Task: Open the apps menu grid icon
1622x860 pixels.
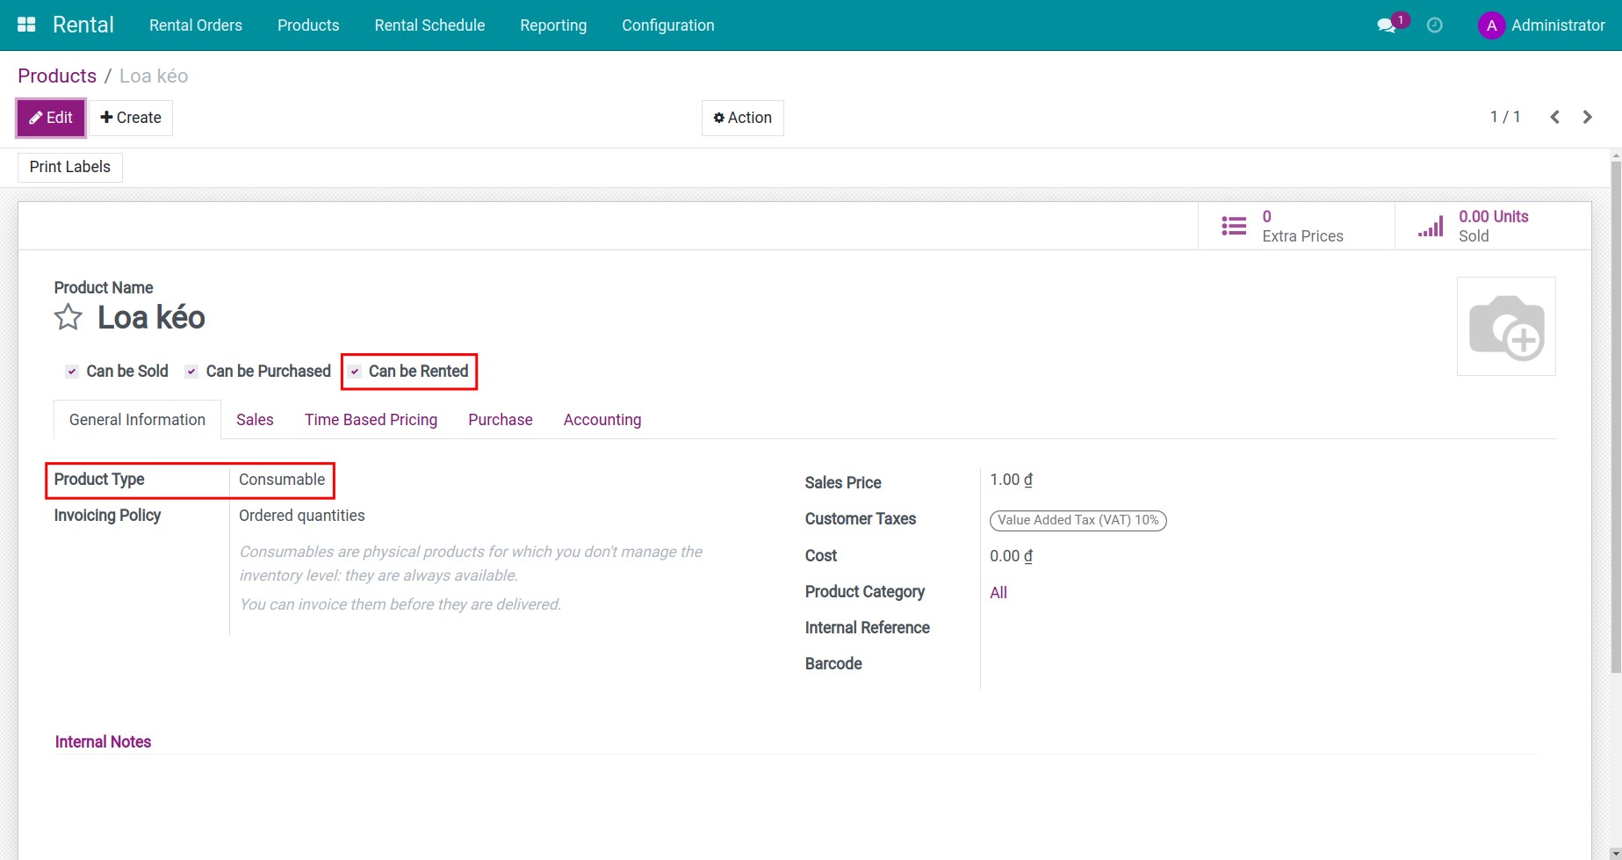Action: [25, 24]
